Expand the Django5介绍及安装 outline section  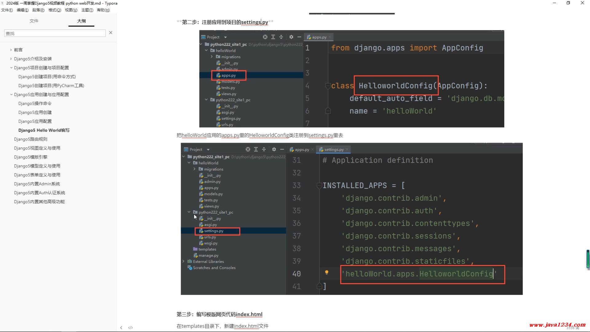(x=11, y=59)
